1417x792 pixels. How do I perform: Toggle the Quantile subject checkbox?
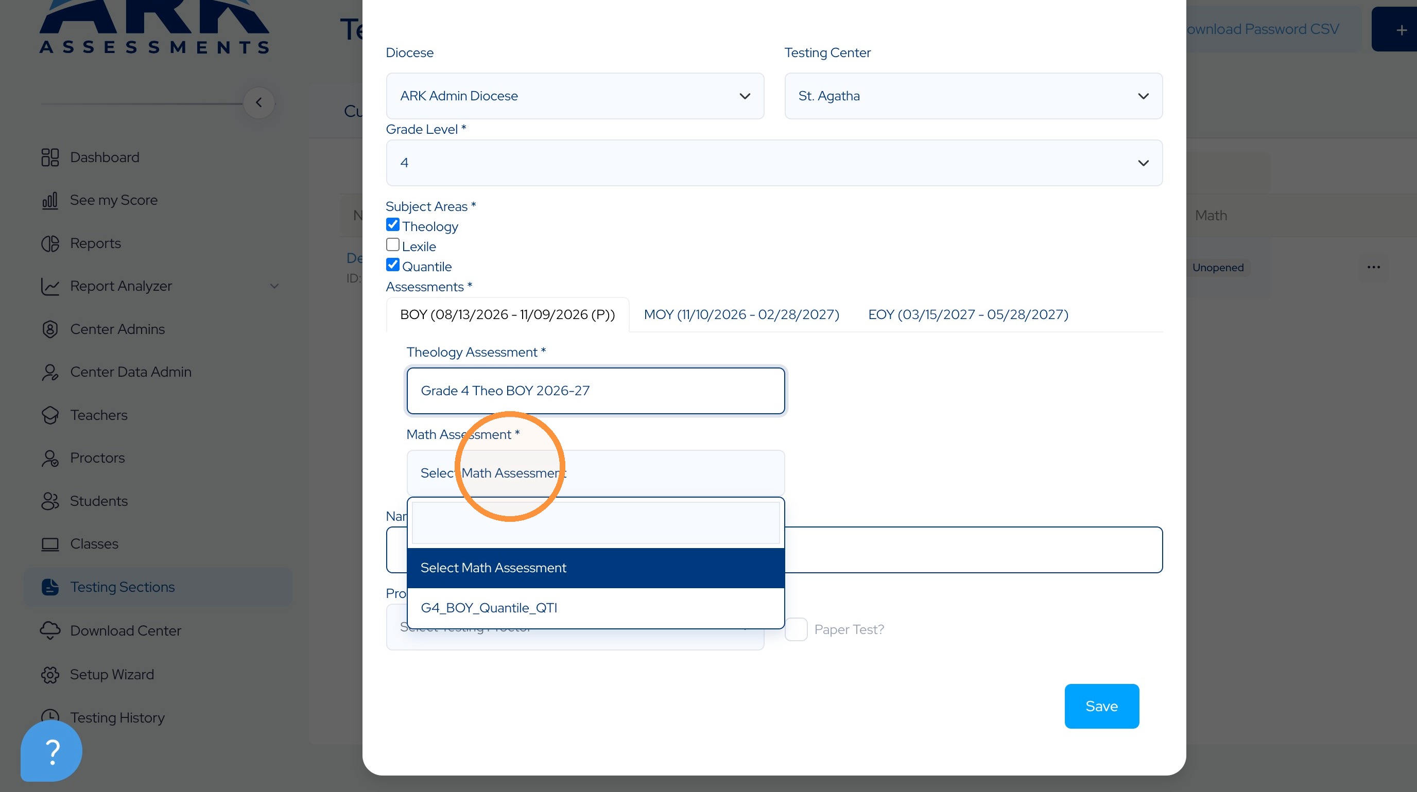[393, 265]
